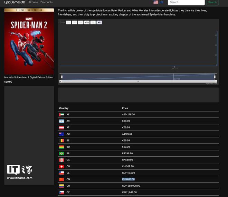Click the chart scrollbar left arrow
The height and width of the screenshot is (197, 228).
coord(60,81)
